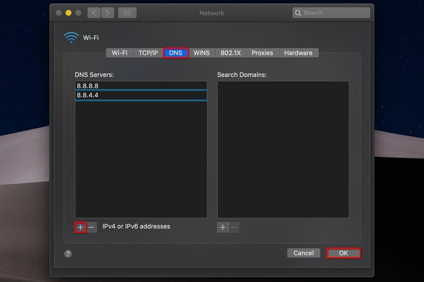Switch to the TCP/IP tab
Image resolution: width=424 pixels, height=282 pixels.
pyautogui.click(x=148, y=53)
